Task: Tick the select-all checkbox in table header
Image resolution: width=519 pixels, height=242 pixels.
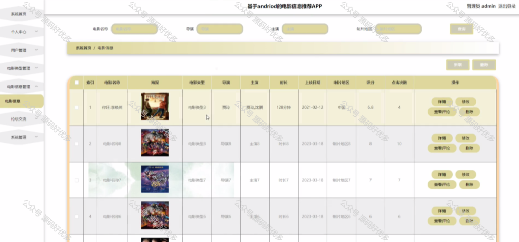Action: (x=77, y=83)
